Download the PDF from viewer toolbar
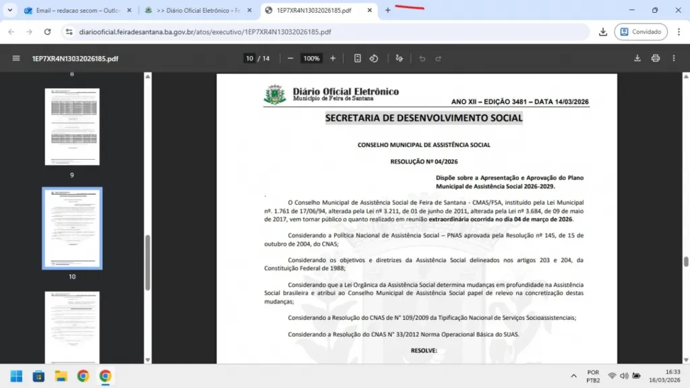The image size is (690, 388). point(637,59)
